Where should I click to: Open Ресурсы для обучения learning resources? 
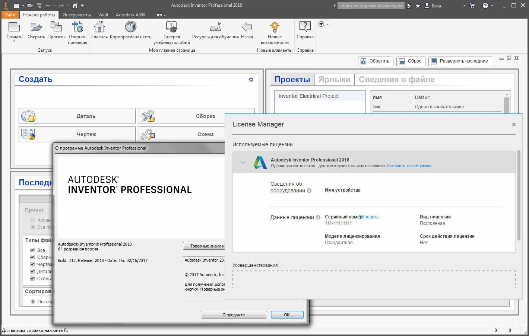point(215,27)
